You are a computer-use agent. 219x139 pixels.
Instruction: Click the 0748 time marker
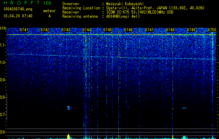tap(170, 30)
